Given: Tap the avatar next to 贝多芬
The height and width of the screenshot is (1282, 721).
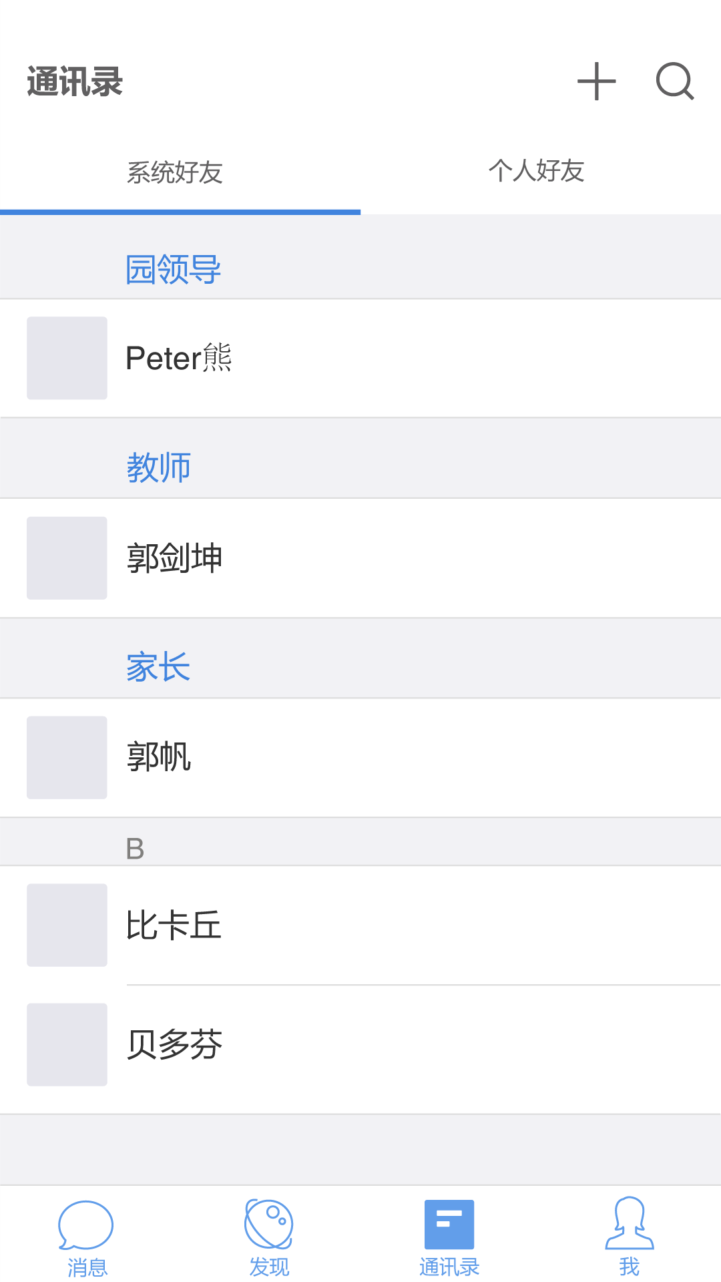Looking at the screenshot, I should (x=67, y=1044).
